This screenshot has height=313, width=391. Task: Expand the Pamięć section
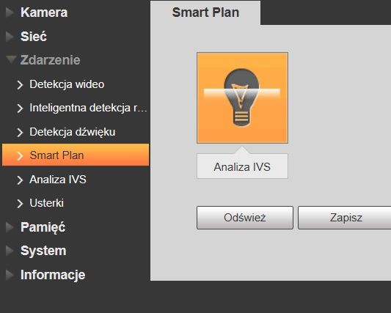pos(43,227)
